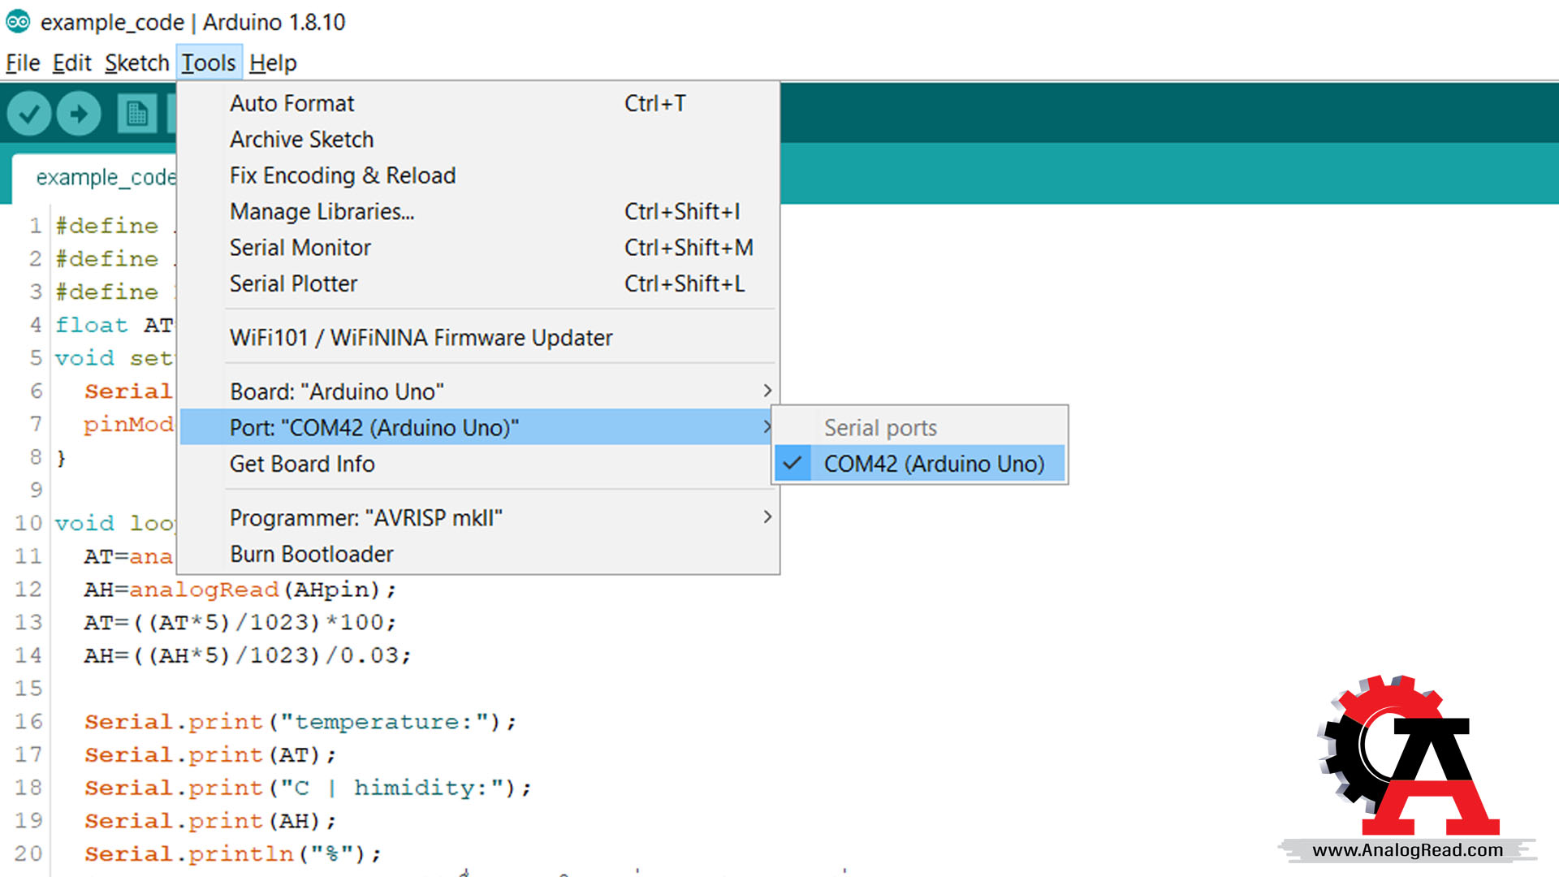Select Fix Encoding & Reload
This screenshot has width=1559, height=877.
(478, 175)
